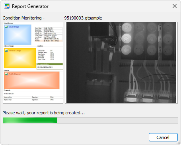Click the Condition Monitoring label
The width and height of the screenshot is (181, 145).
coord(23,18)
